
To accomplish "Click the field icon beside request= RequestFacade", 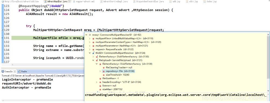I will [x=93, y=49].
